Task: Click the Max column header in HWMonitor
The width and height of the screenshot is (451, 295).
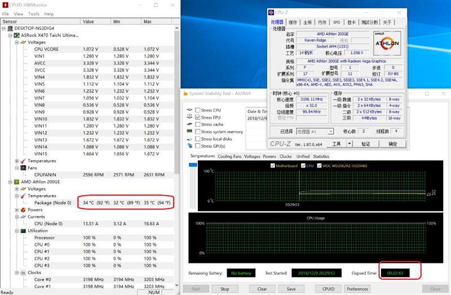Action: pos(156,21)
